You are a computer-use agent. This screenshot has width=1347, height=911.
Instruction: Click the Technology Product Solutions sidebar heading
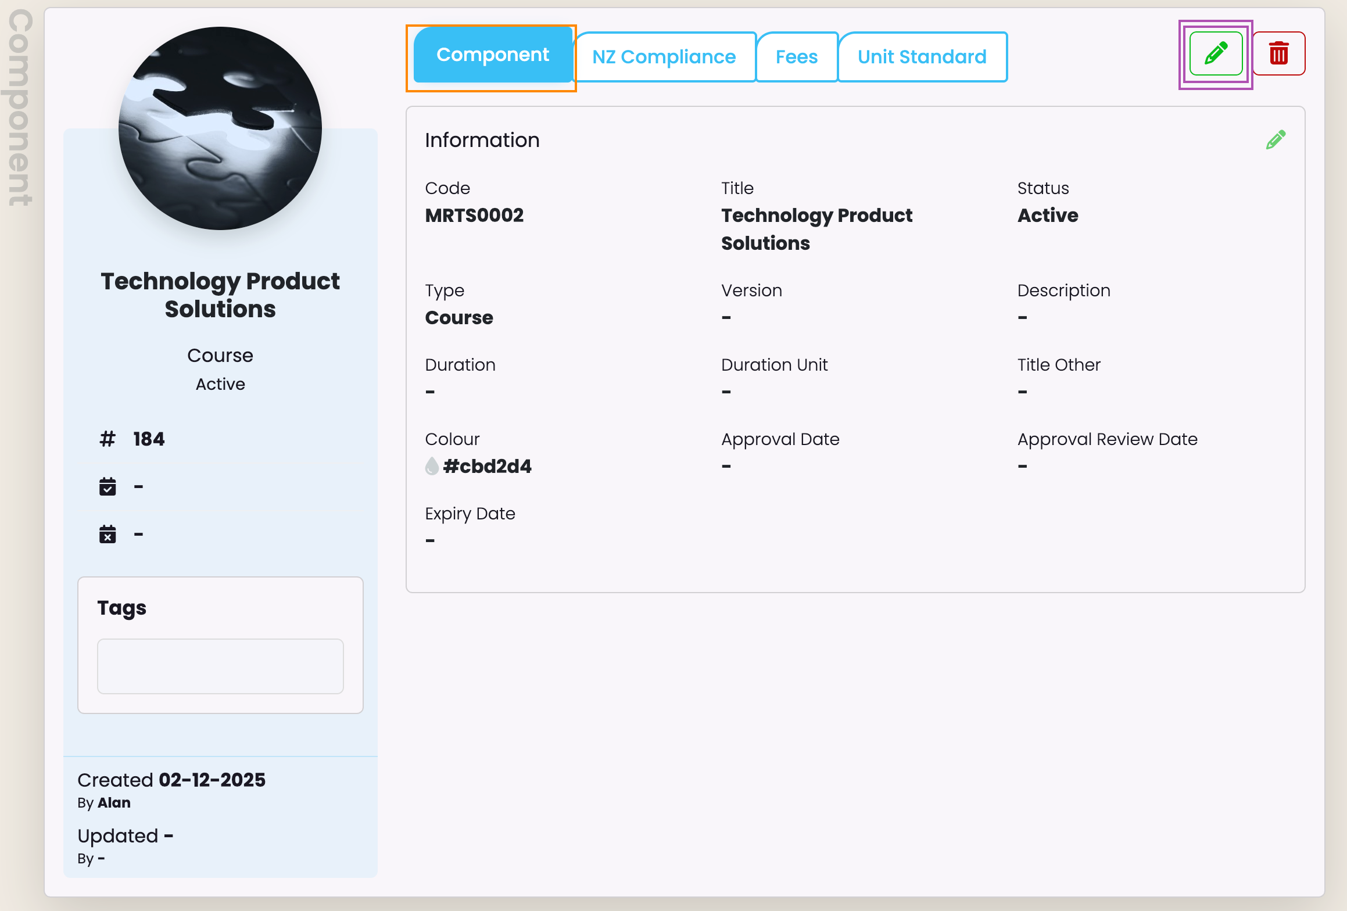(220, 295)
